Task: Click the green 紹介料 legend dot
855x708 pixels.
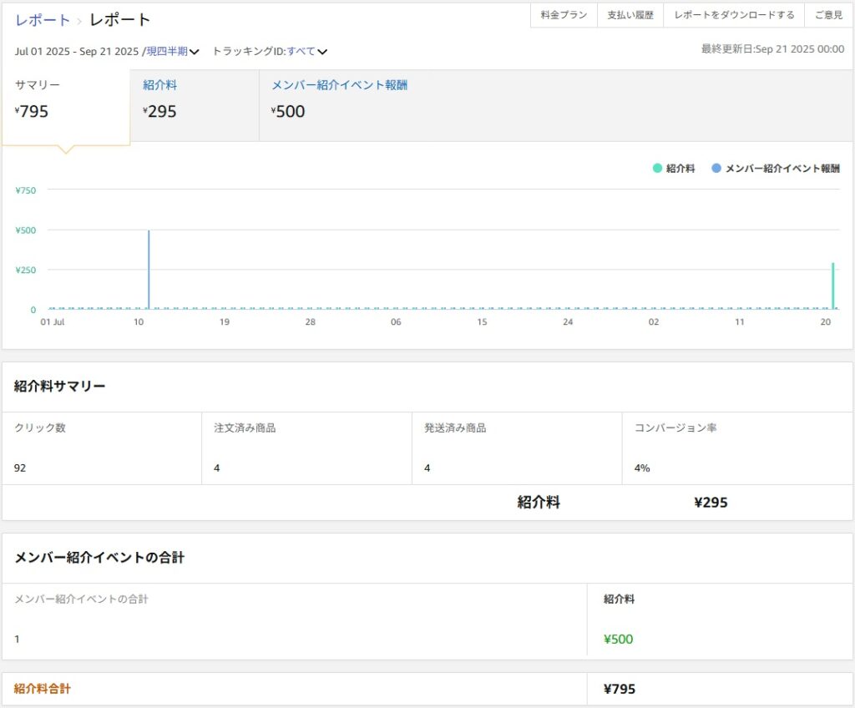Action: pyautogui.click(x=657, y=169)
